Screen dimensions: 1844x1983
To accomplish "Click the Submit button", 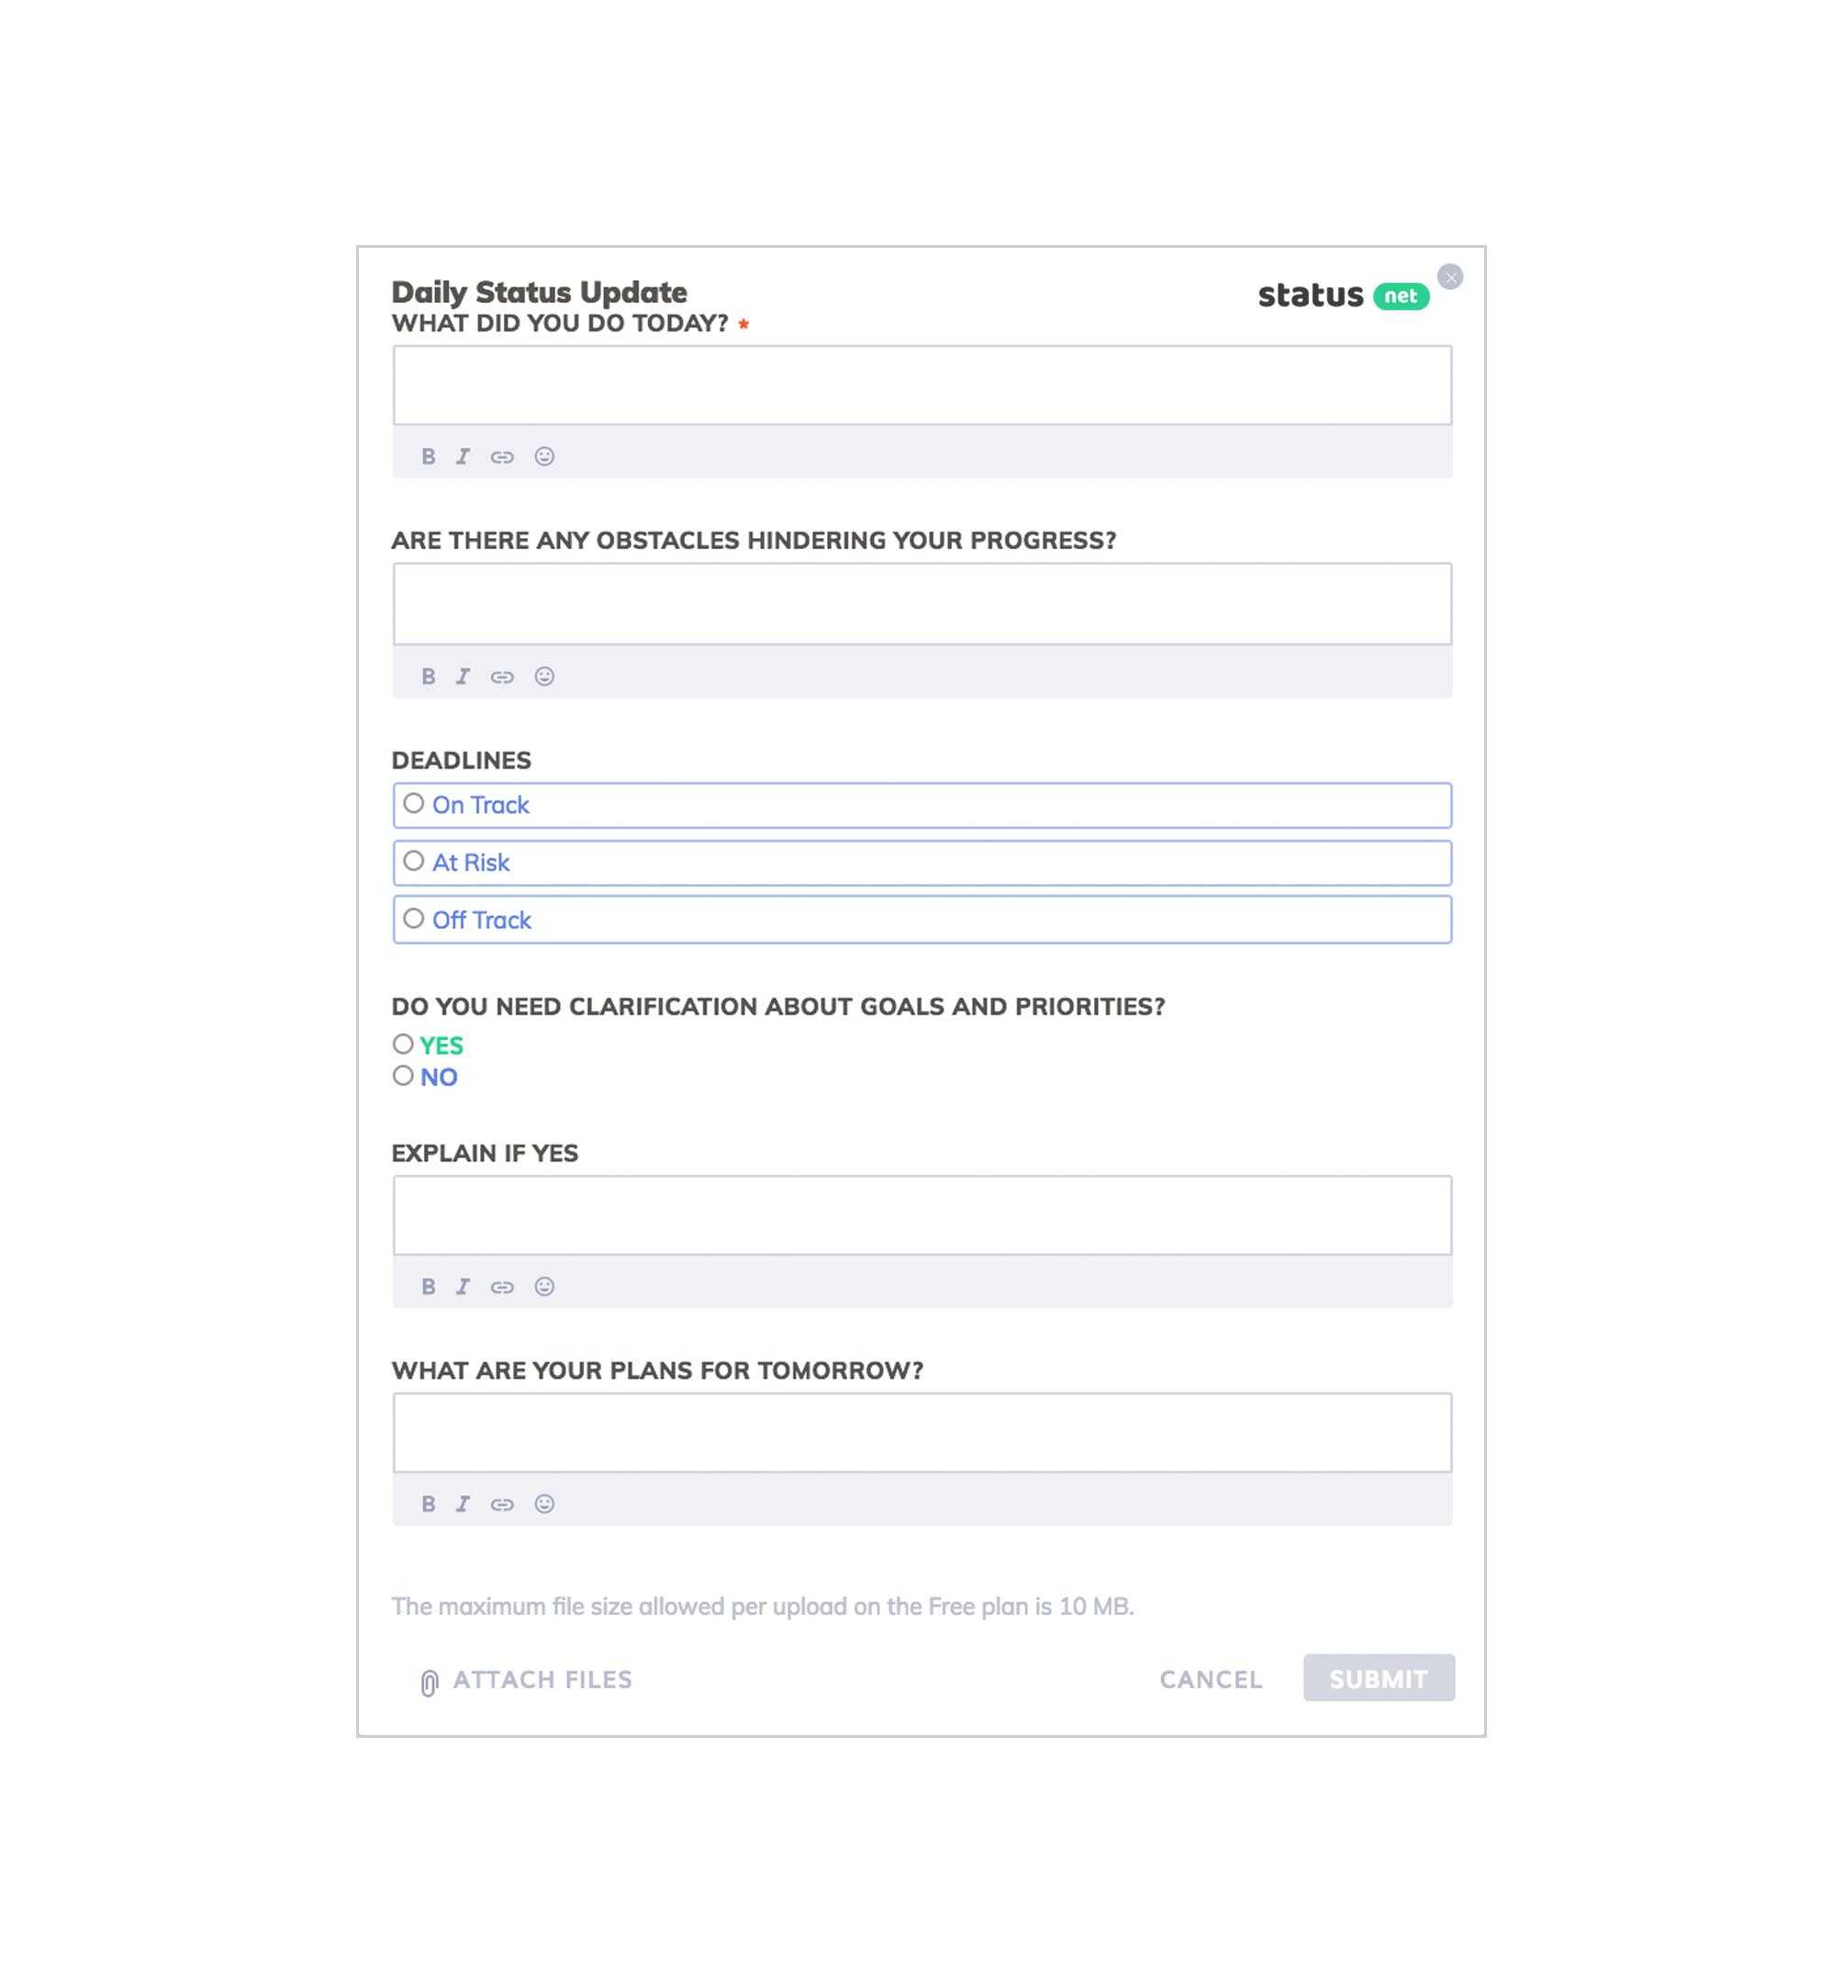I will point(1378,1678).
